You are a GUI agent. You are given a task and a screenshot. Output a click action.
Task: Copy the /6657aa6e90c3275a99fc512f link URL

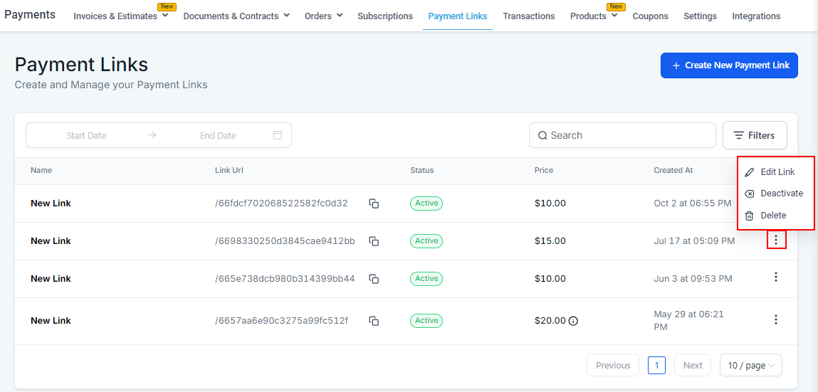(374, 321)
